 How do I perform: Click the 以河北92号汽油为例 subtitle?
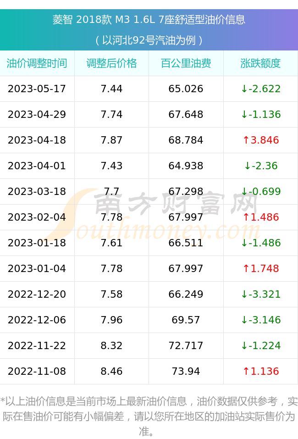[x=149, y=40]
